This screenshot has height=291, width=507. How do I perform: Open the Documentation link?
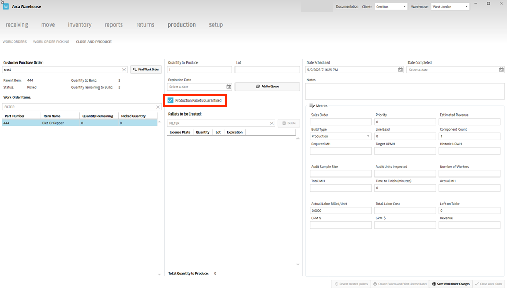[x=347, y=7]
